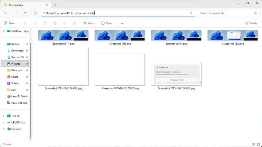Viewport: 262px width, 147px height.
Task: Open Videos in the sidebar
Action: [x=15, y=83]
